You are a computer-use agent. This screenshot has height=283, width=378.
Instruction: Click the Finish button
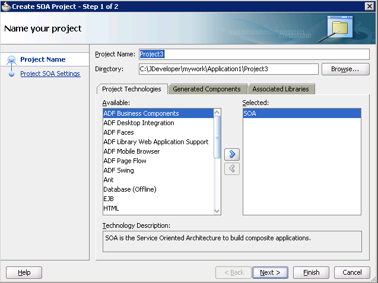click(311, 272)
